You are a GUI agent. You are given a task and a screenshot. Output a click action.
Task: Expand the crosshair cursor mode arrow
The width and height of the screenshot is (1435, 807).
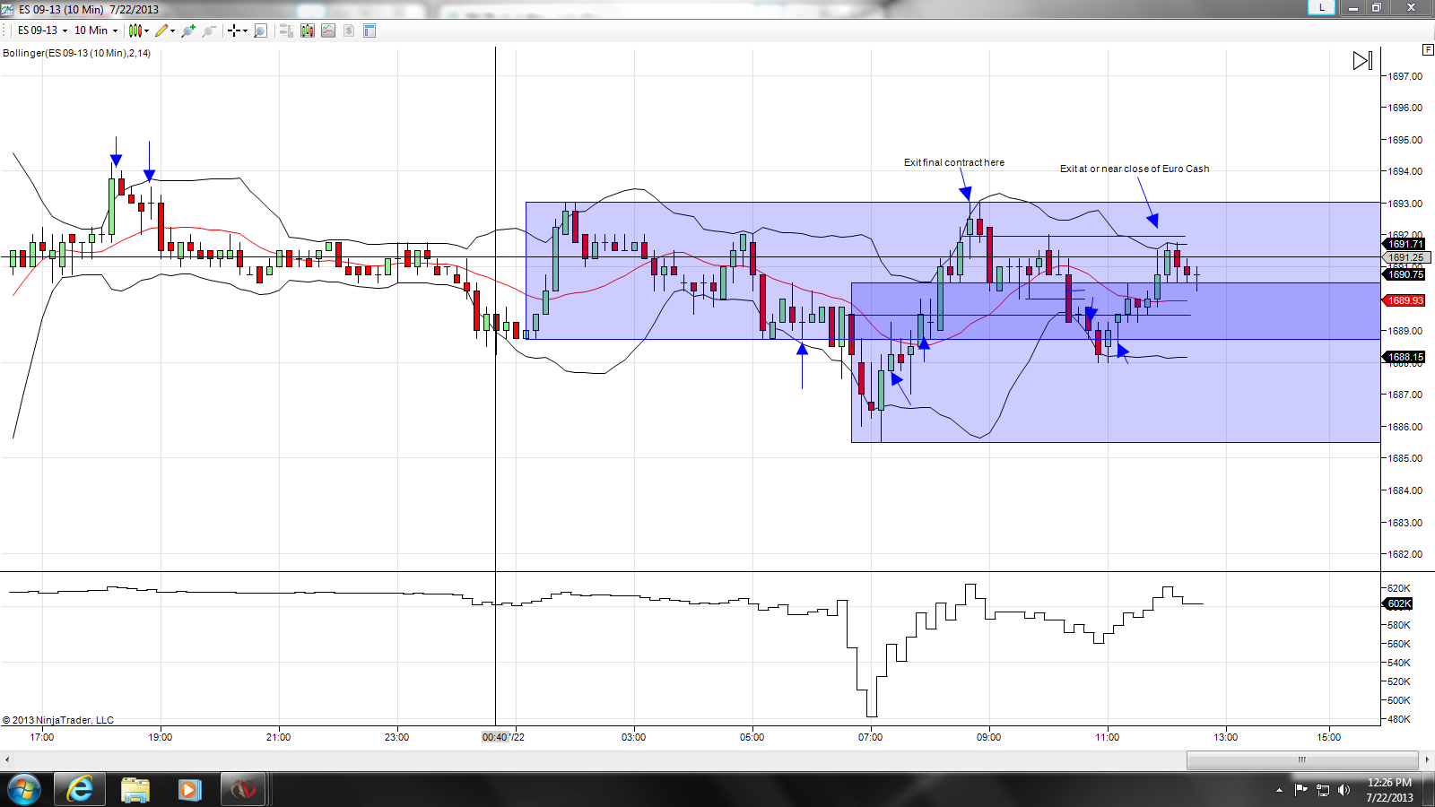pos(245,30)
